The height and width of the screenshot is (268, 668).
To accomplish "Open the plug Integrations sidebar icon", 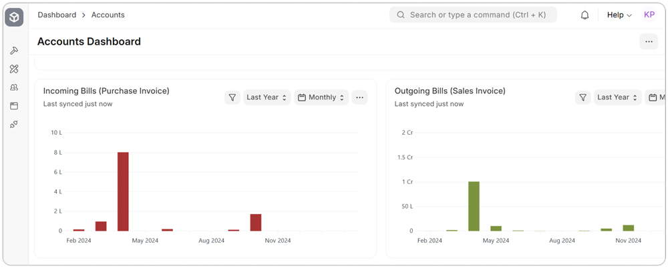I will [x=14, y=125].
